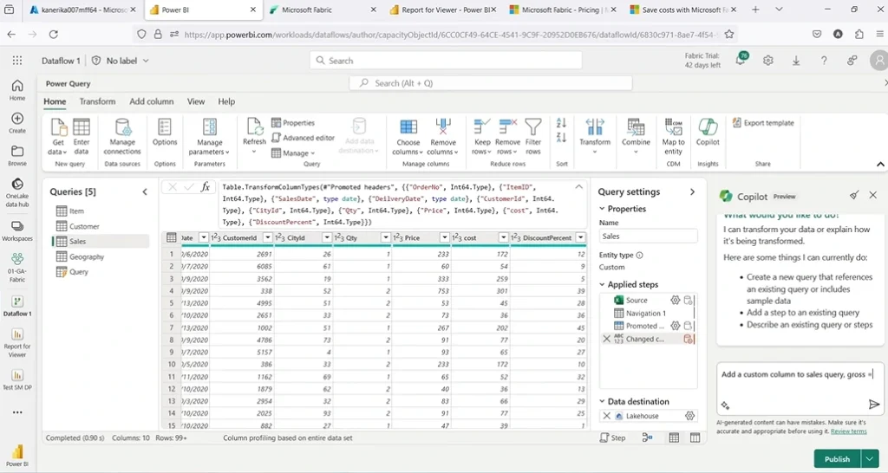This screenshot has width=888, height=473.
Task: Open Create in left sidebar
Action: [17, 123]
